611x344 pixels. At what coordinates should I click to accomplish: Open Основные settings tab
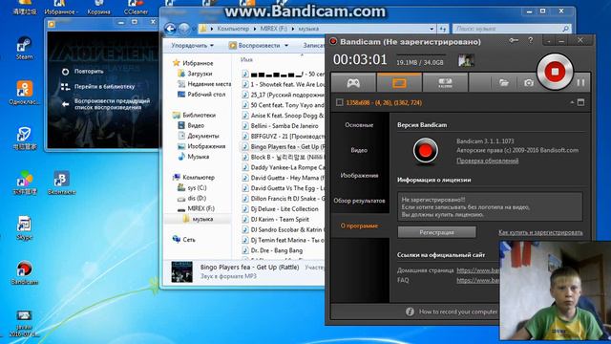coord(359,125)
